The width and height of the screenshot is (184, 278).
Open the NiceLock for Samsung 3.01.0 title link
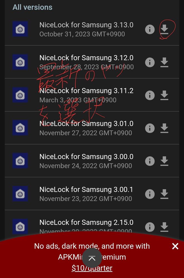[x=86, y=124]
